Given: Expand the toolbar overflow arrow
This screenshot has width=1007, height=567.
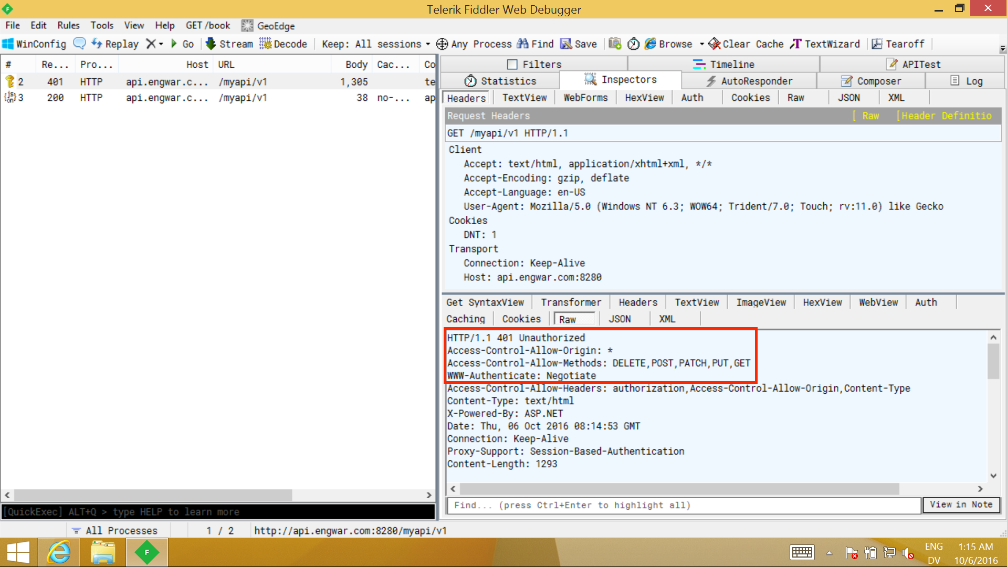Looking at the screenshot, I should (x=1002, y=48).
